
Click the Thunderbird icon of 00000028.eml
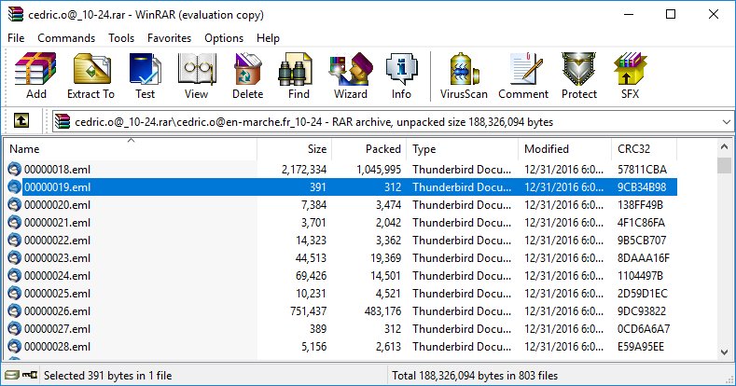coord(15,347)
